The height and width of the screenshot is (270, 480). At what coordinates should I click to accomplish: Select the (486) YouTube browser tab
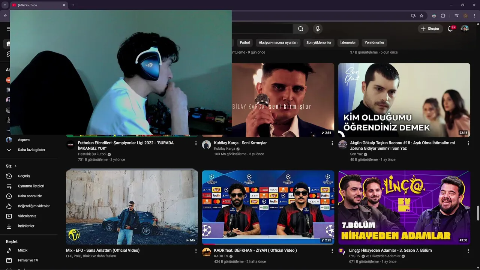click(39, 5)
